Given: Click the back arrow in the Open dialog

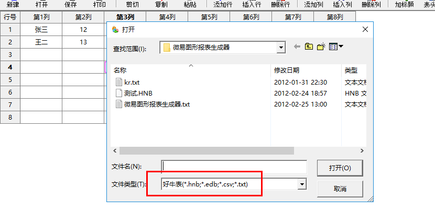Looking at the screenshot, I should (x=297, y=47).
